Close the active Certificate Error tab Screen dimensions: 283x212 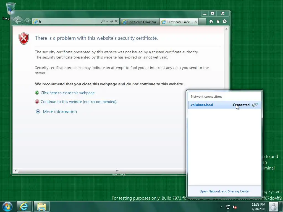196,22
